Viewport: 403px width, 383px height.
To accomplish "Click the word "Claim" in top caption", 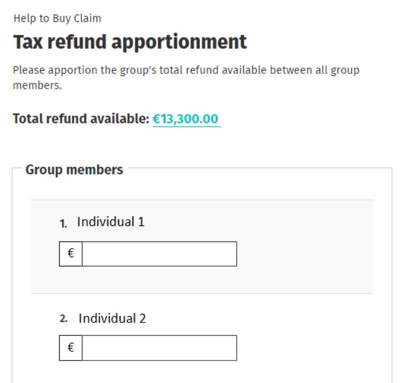I will click(x=90, y=19).
